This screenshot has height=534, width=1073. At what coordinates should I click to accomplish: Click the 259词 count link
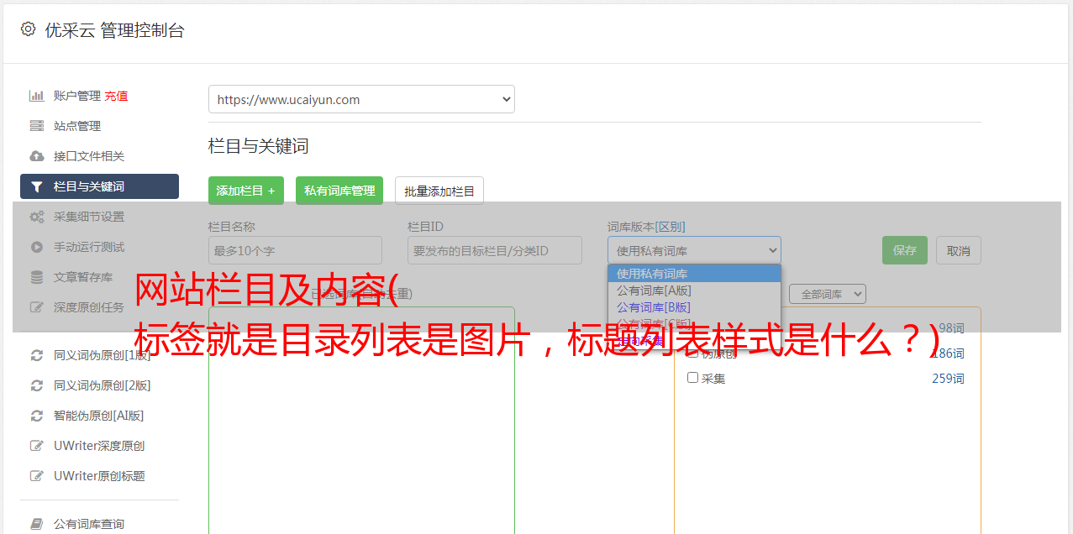coord(948,379)
